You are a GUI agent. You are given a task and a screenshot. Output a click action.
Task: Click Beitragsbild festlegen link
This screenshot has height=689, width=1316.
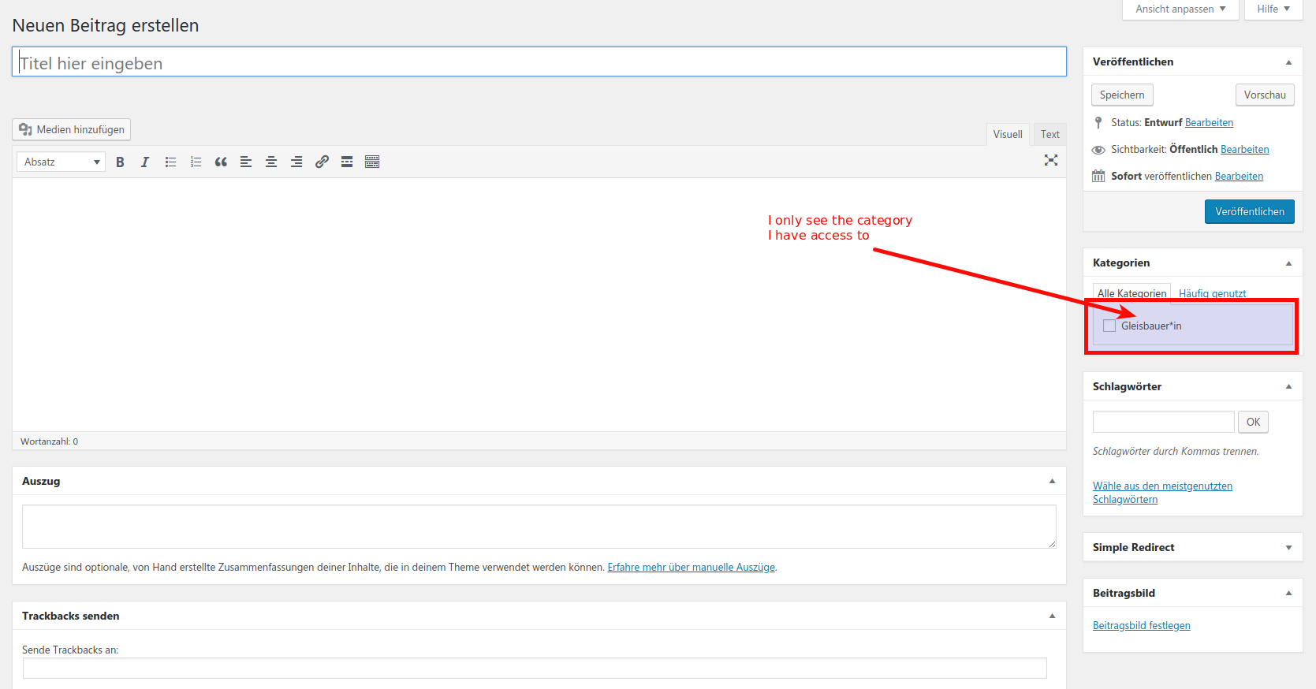(1141, 626)
